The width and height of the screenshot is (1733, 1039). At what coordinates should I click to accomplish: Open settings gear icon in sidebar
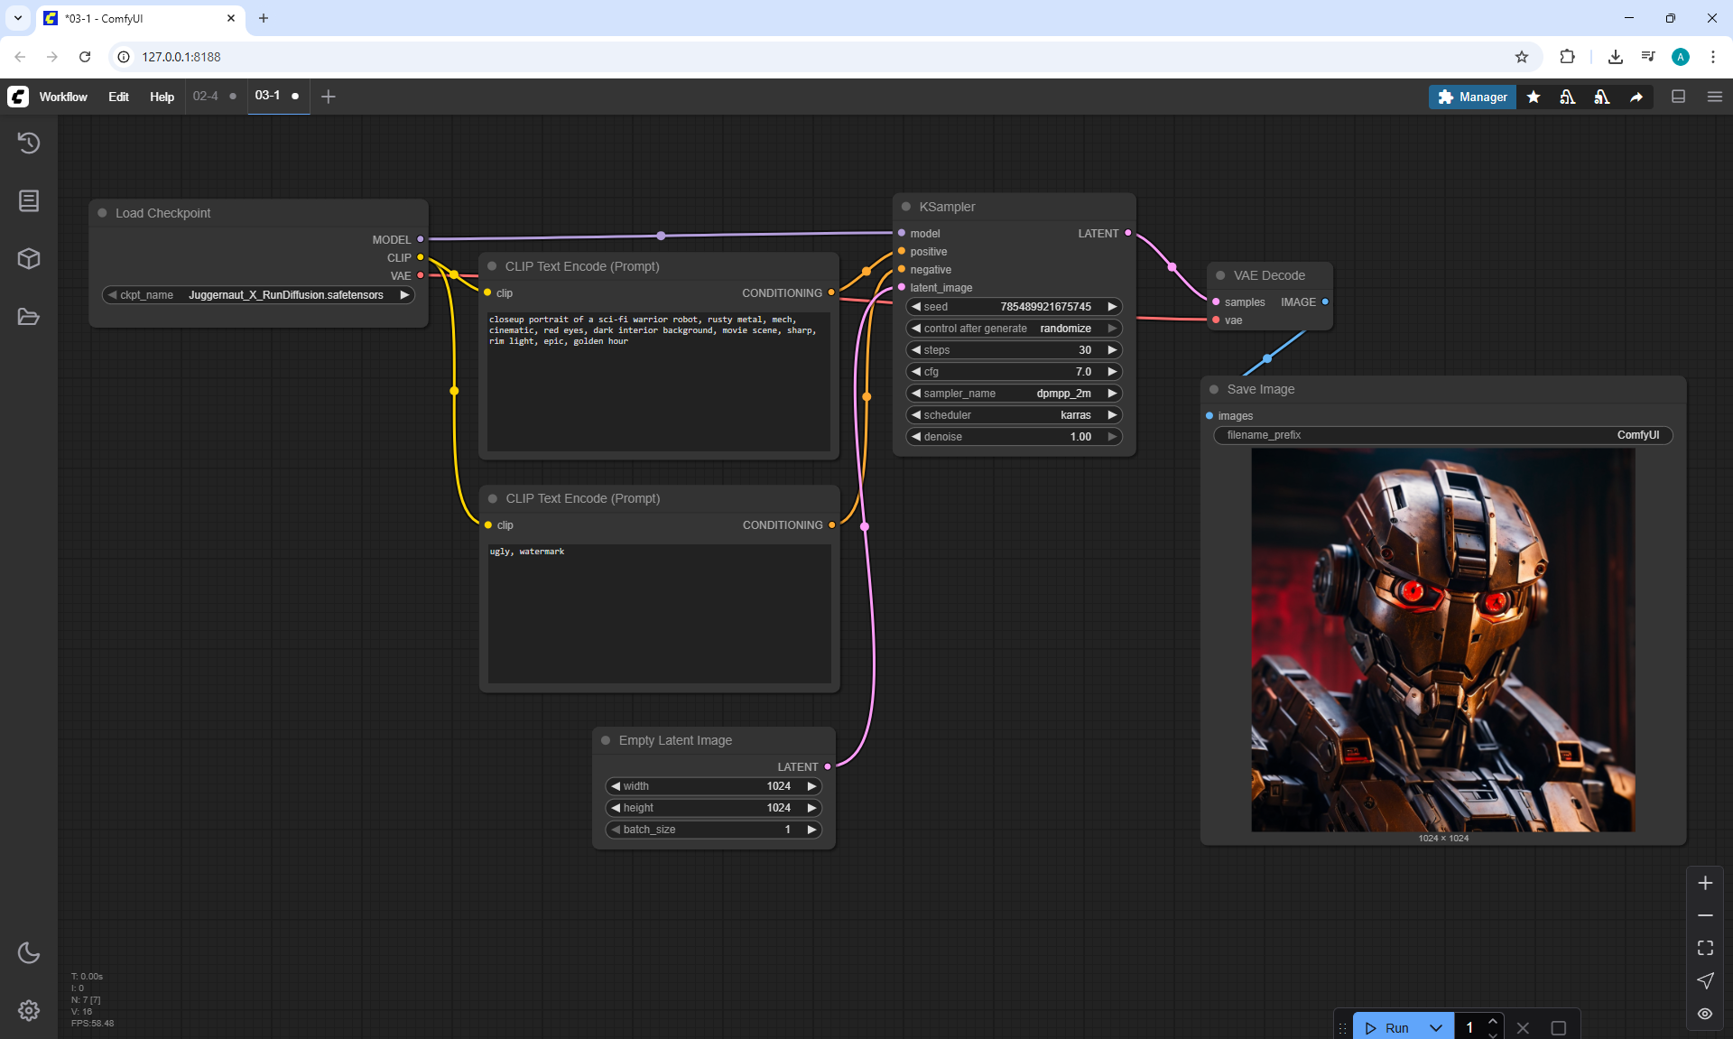pos(29,1010)
